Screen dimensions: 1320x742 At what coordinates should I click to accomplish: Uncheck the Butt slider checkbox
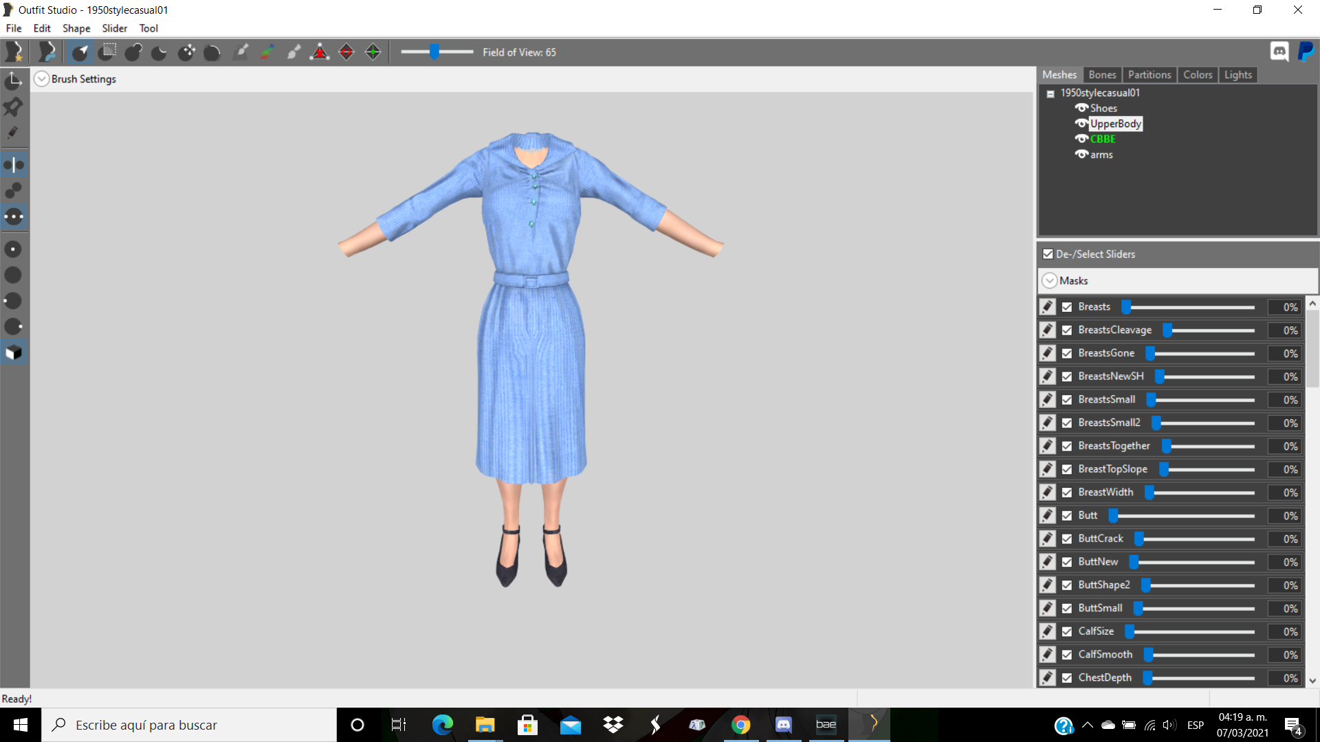[1067, 516]
